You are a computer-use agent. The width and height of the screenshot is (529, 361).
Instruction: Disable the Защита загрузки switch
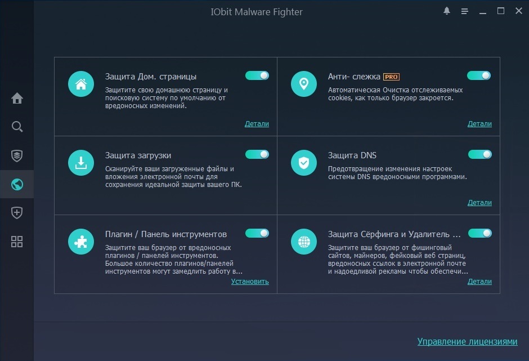(x=257, y=154)
